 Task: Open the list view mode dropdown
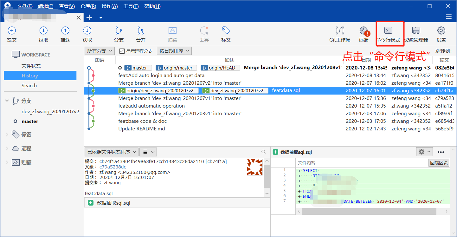click(x=148, y=152)
